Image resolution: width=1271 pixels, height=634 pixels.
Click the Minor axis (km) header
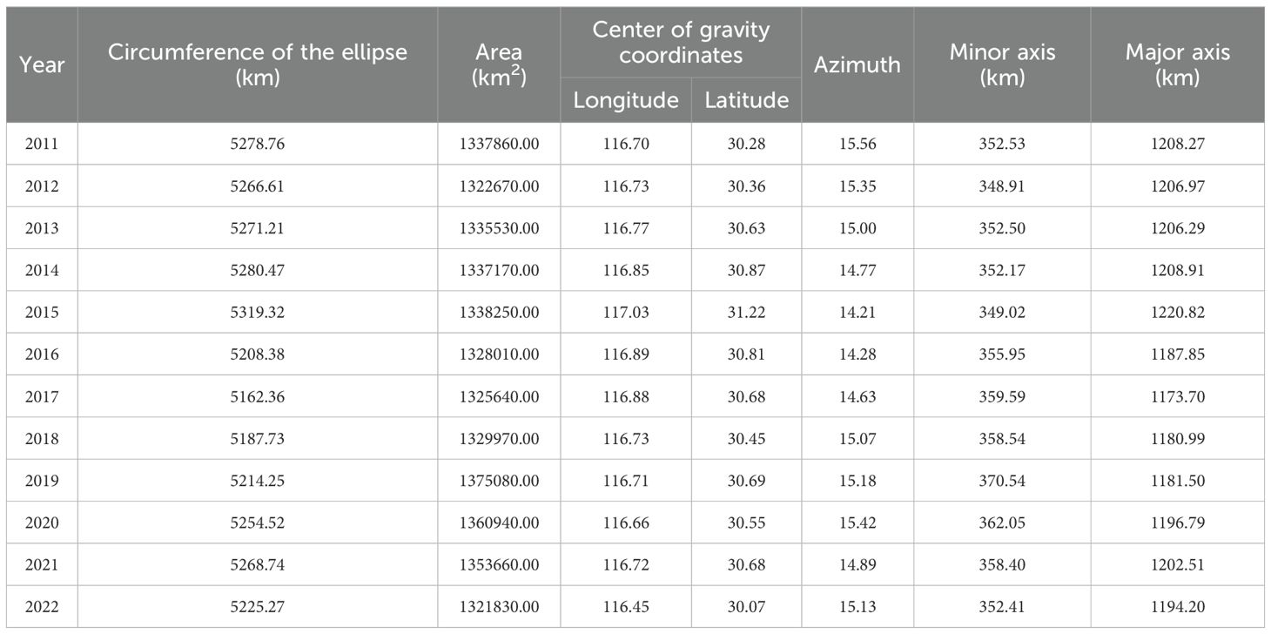click(x=1002, y=64)
